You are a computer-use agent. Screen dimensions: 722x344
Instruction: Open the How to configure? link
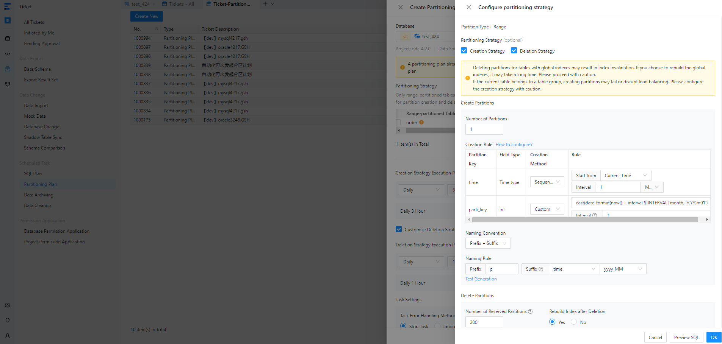click(514, 145)
